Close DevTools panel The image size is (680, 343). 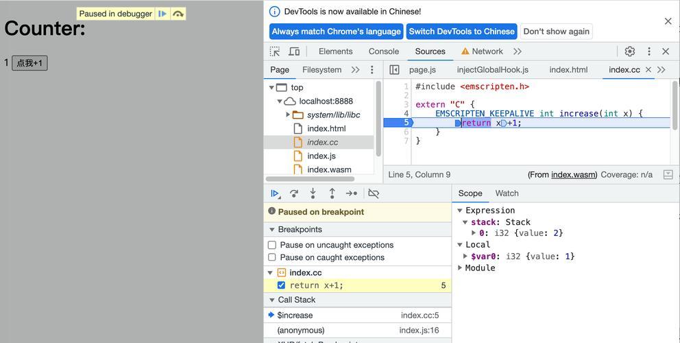(x=666, y=51)
